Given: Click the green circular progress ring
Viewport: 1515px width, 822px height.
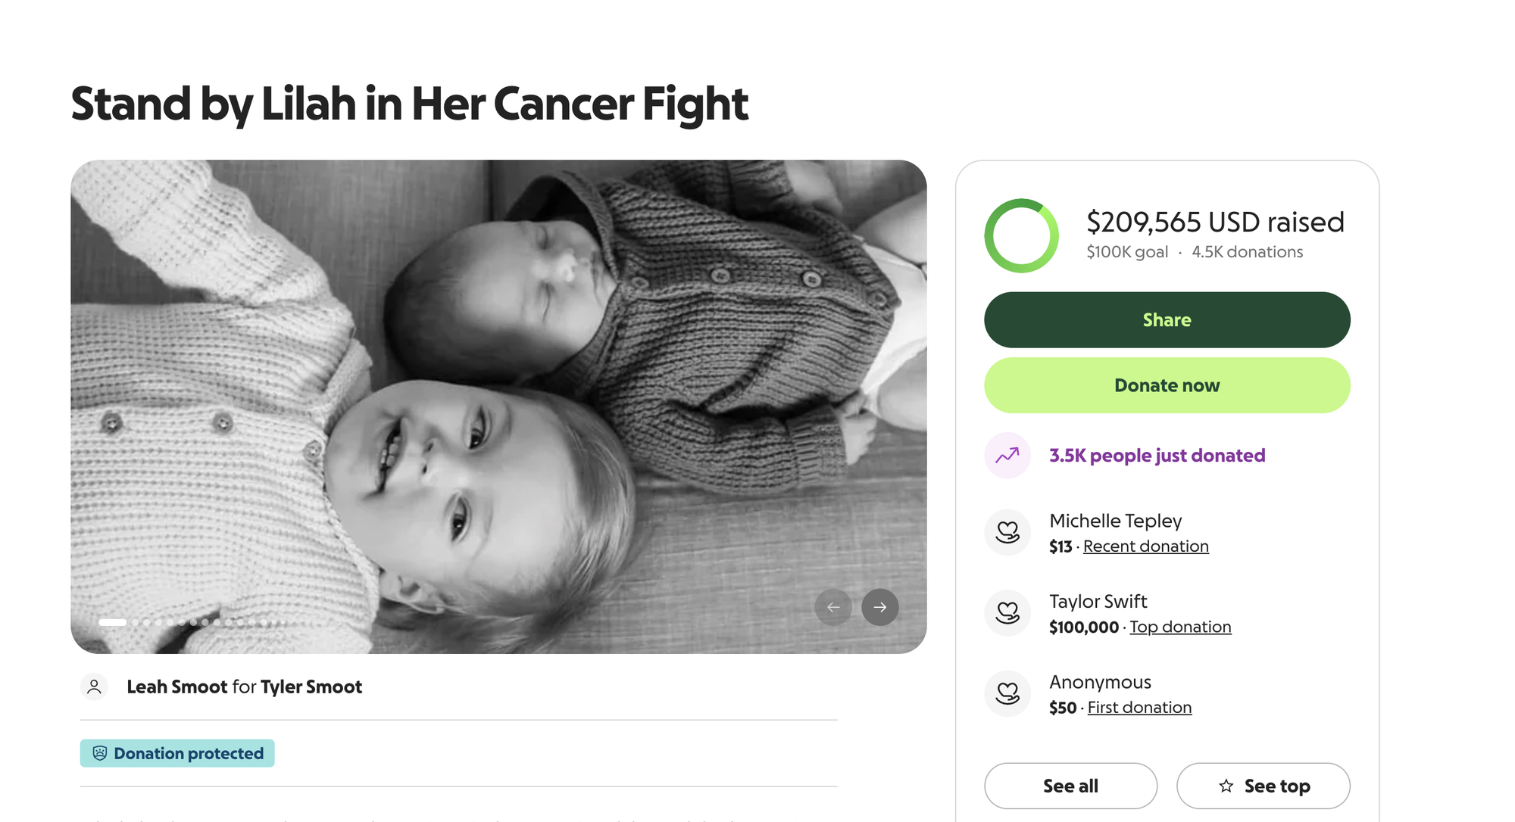Looking at the screenshot, I should [x=1021, y=235].
